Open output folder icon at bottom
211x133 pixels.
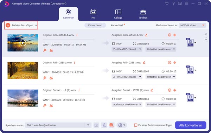[96, 125]
